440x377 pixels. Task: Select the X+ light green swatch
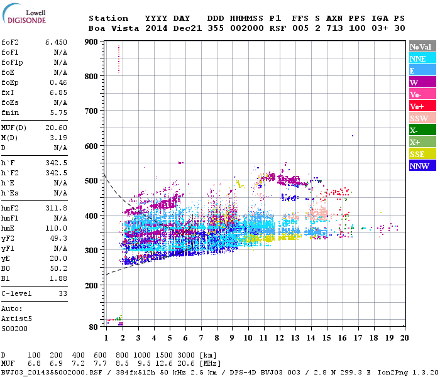coord(422,141)
